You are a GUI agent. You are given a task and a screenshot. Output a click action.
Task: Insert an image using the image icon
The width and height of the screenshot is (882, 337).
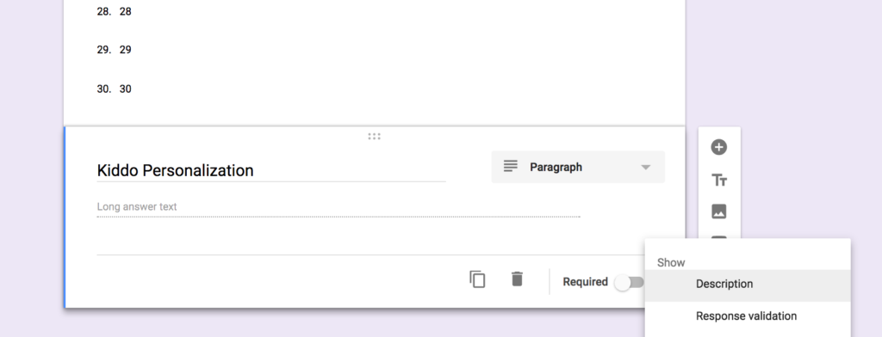(x=719, y=211)
